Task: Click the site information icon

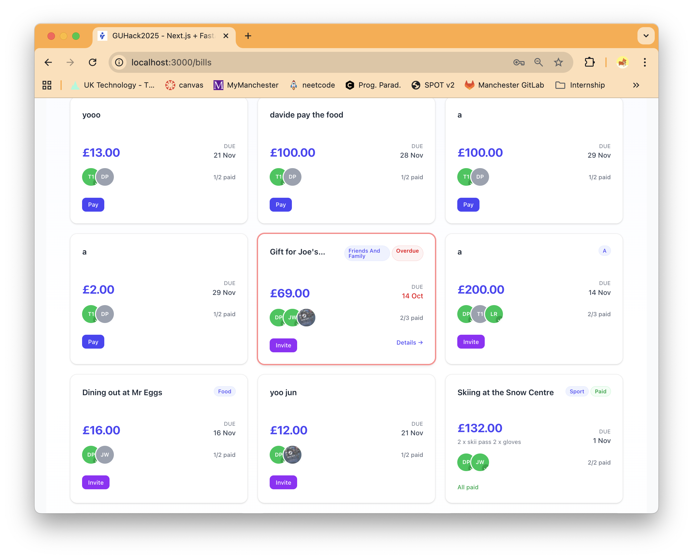Action: [119, 62]
